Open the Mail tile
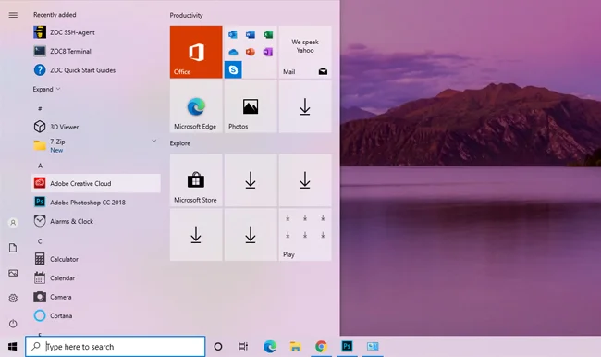Screen dimensions: 601x357 305,52
